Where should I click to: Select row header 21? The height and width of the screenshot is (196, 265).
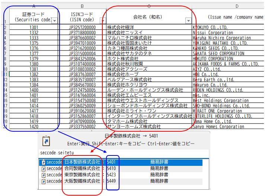(x=6, y=126)
